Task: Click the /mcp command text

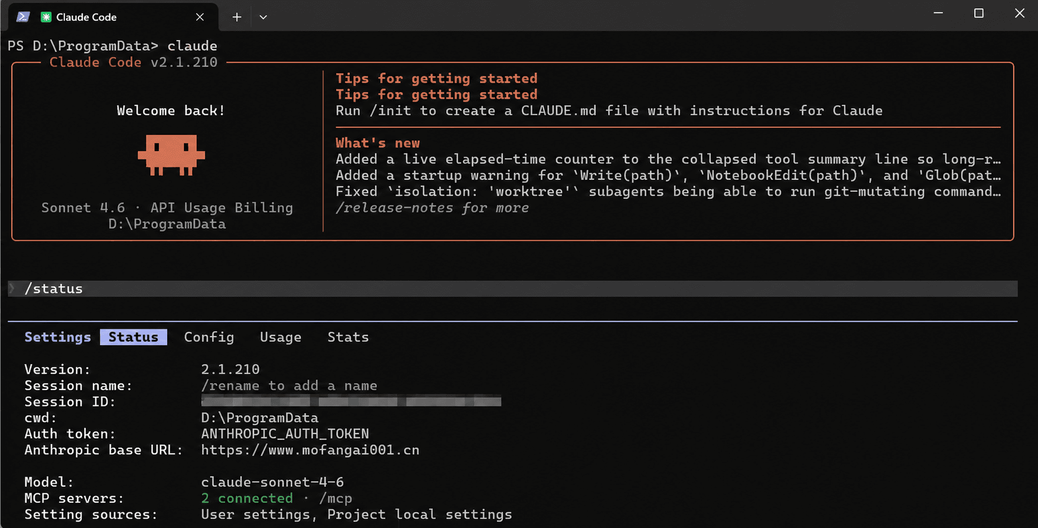Action: [336, 499]
